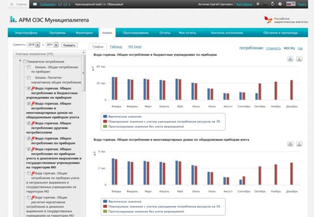The width and height of the screenshot is (314, 217).
Task: Open the Контроль исполнения tab
Action: pyautogui.click(x=227, y=33)
